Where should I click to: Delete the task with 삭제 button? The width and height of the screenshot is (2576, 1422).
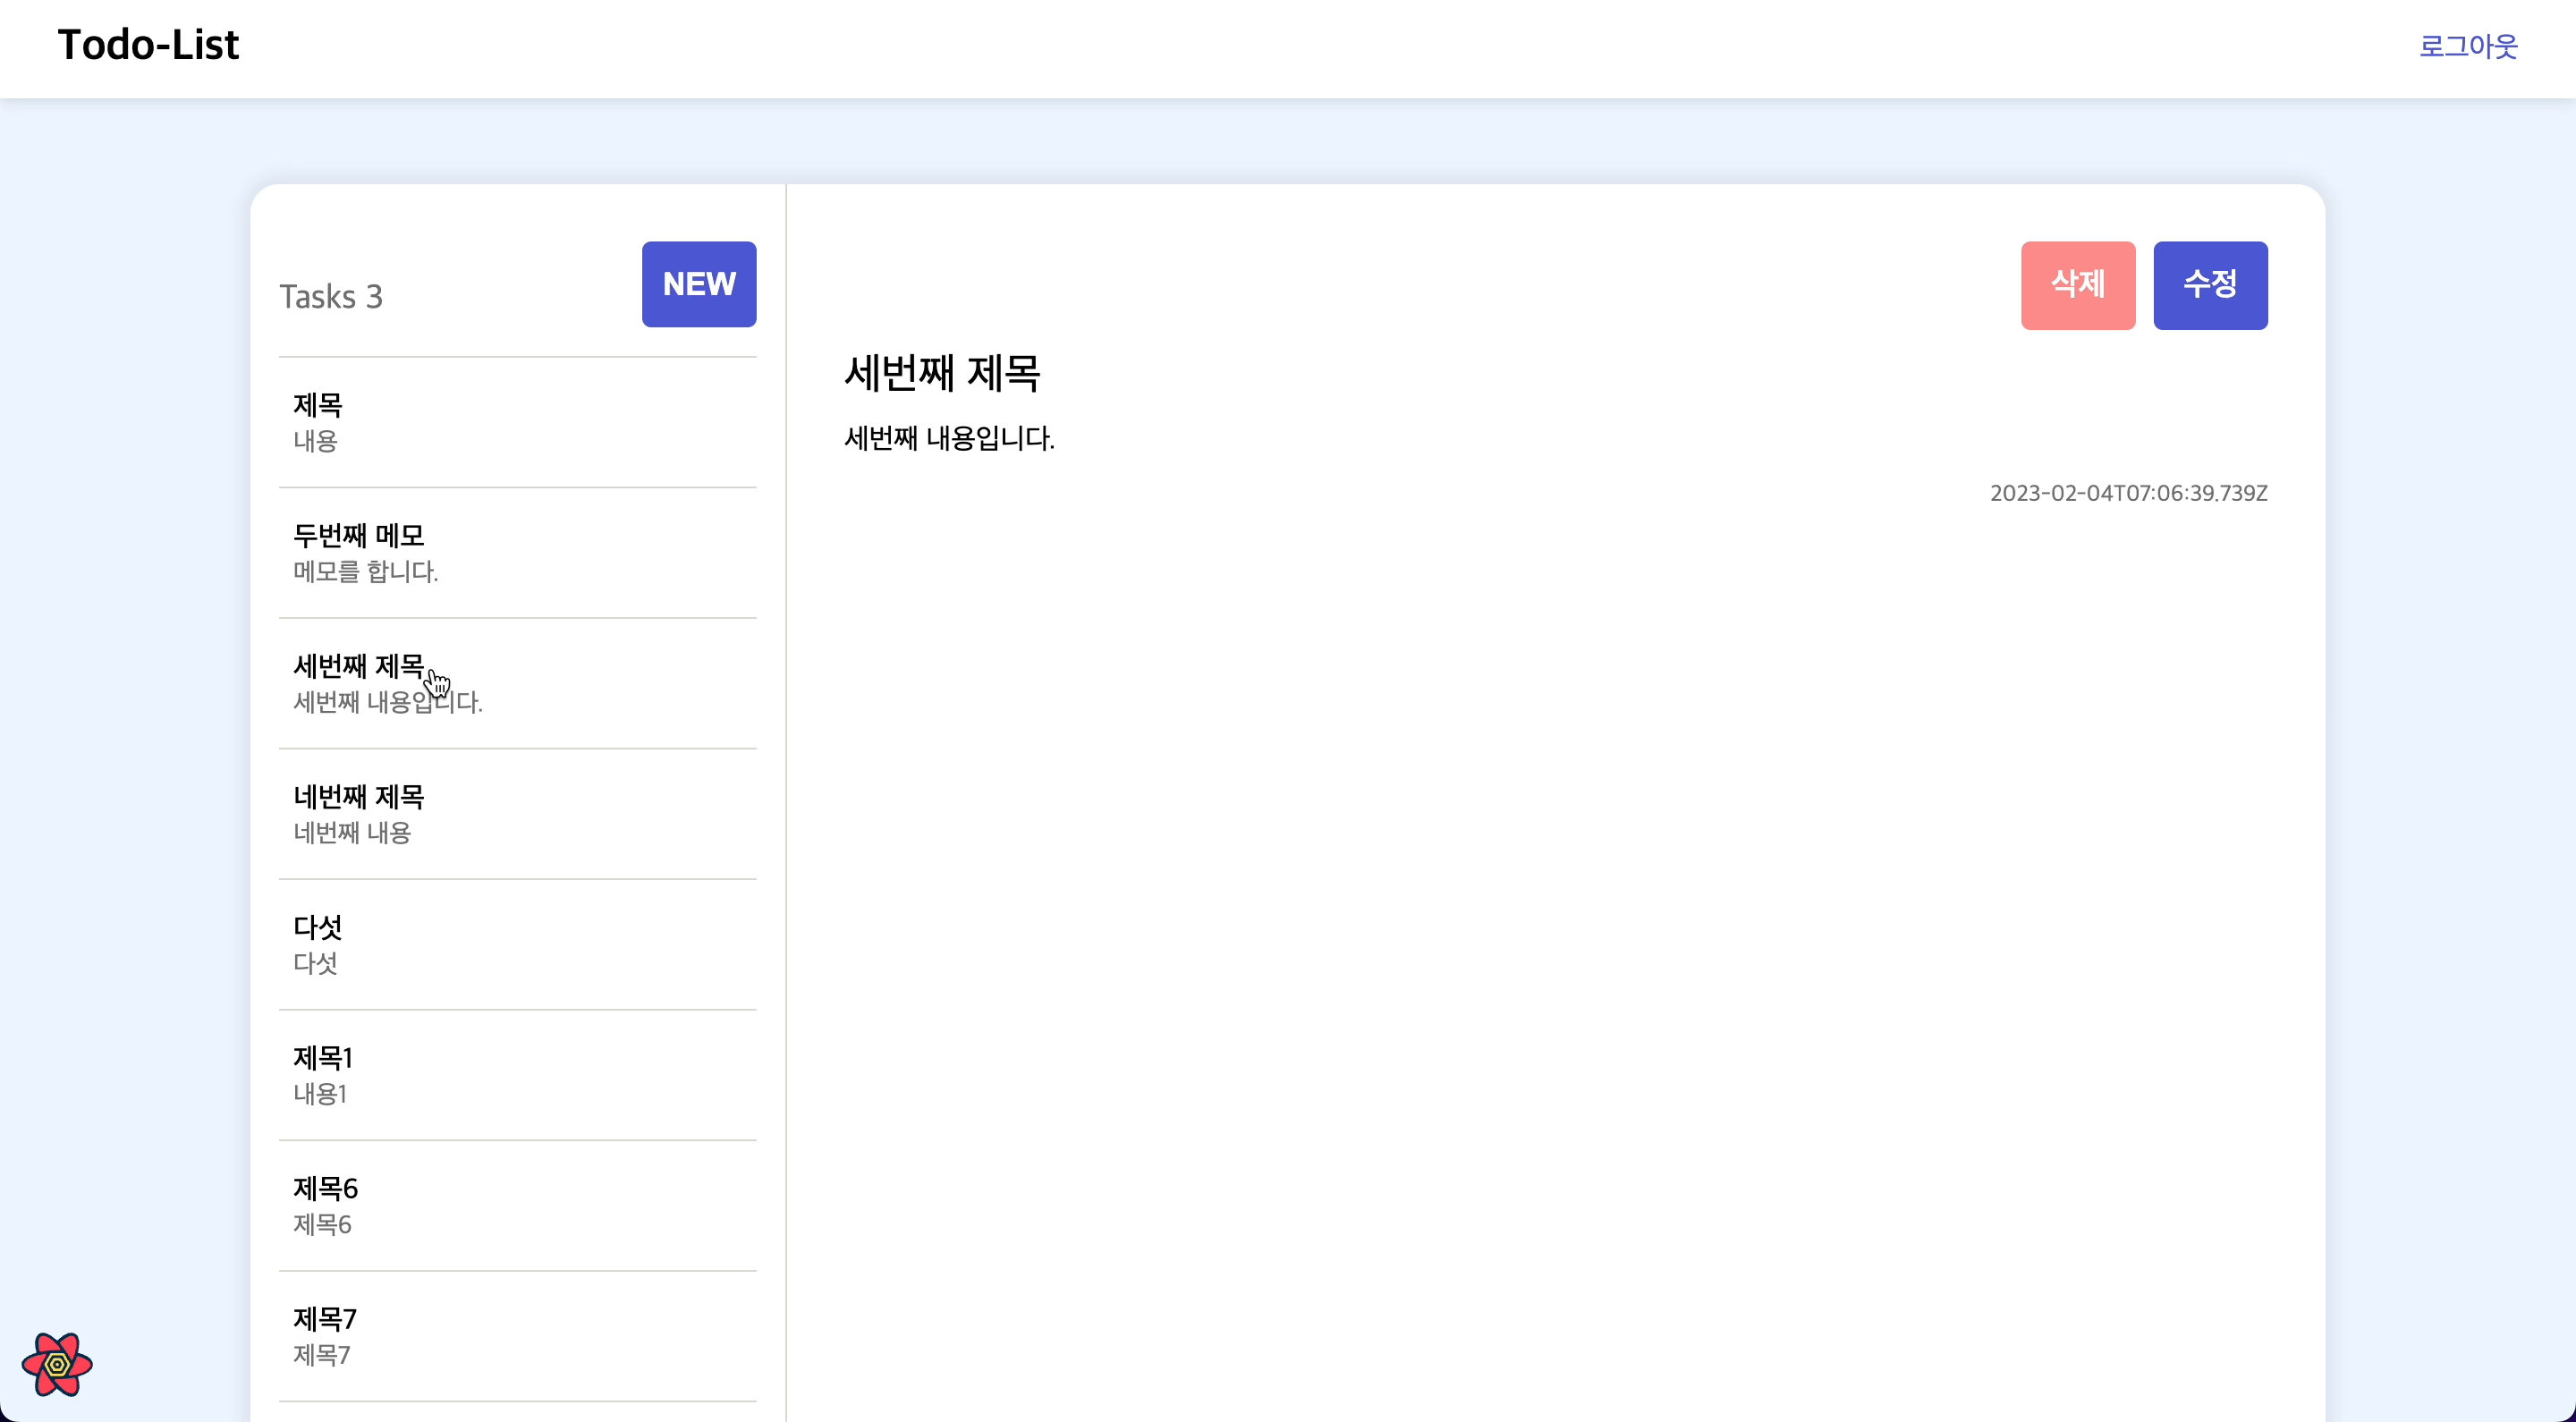2078,285
